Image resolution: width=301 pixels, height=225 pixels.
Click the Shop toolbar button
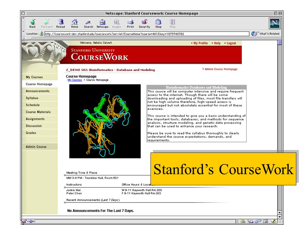tap(158, 24)
